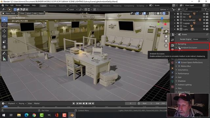
Task: Switch to wireframe viewport shading
Action: [x=155, y=13]
